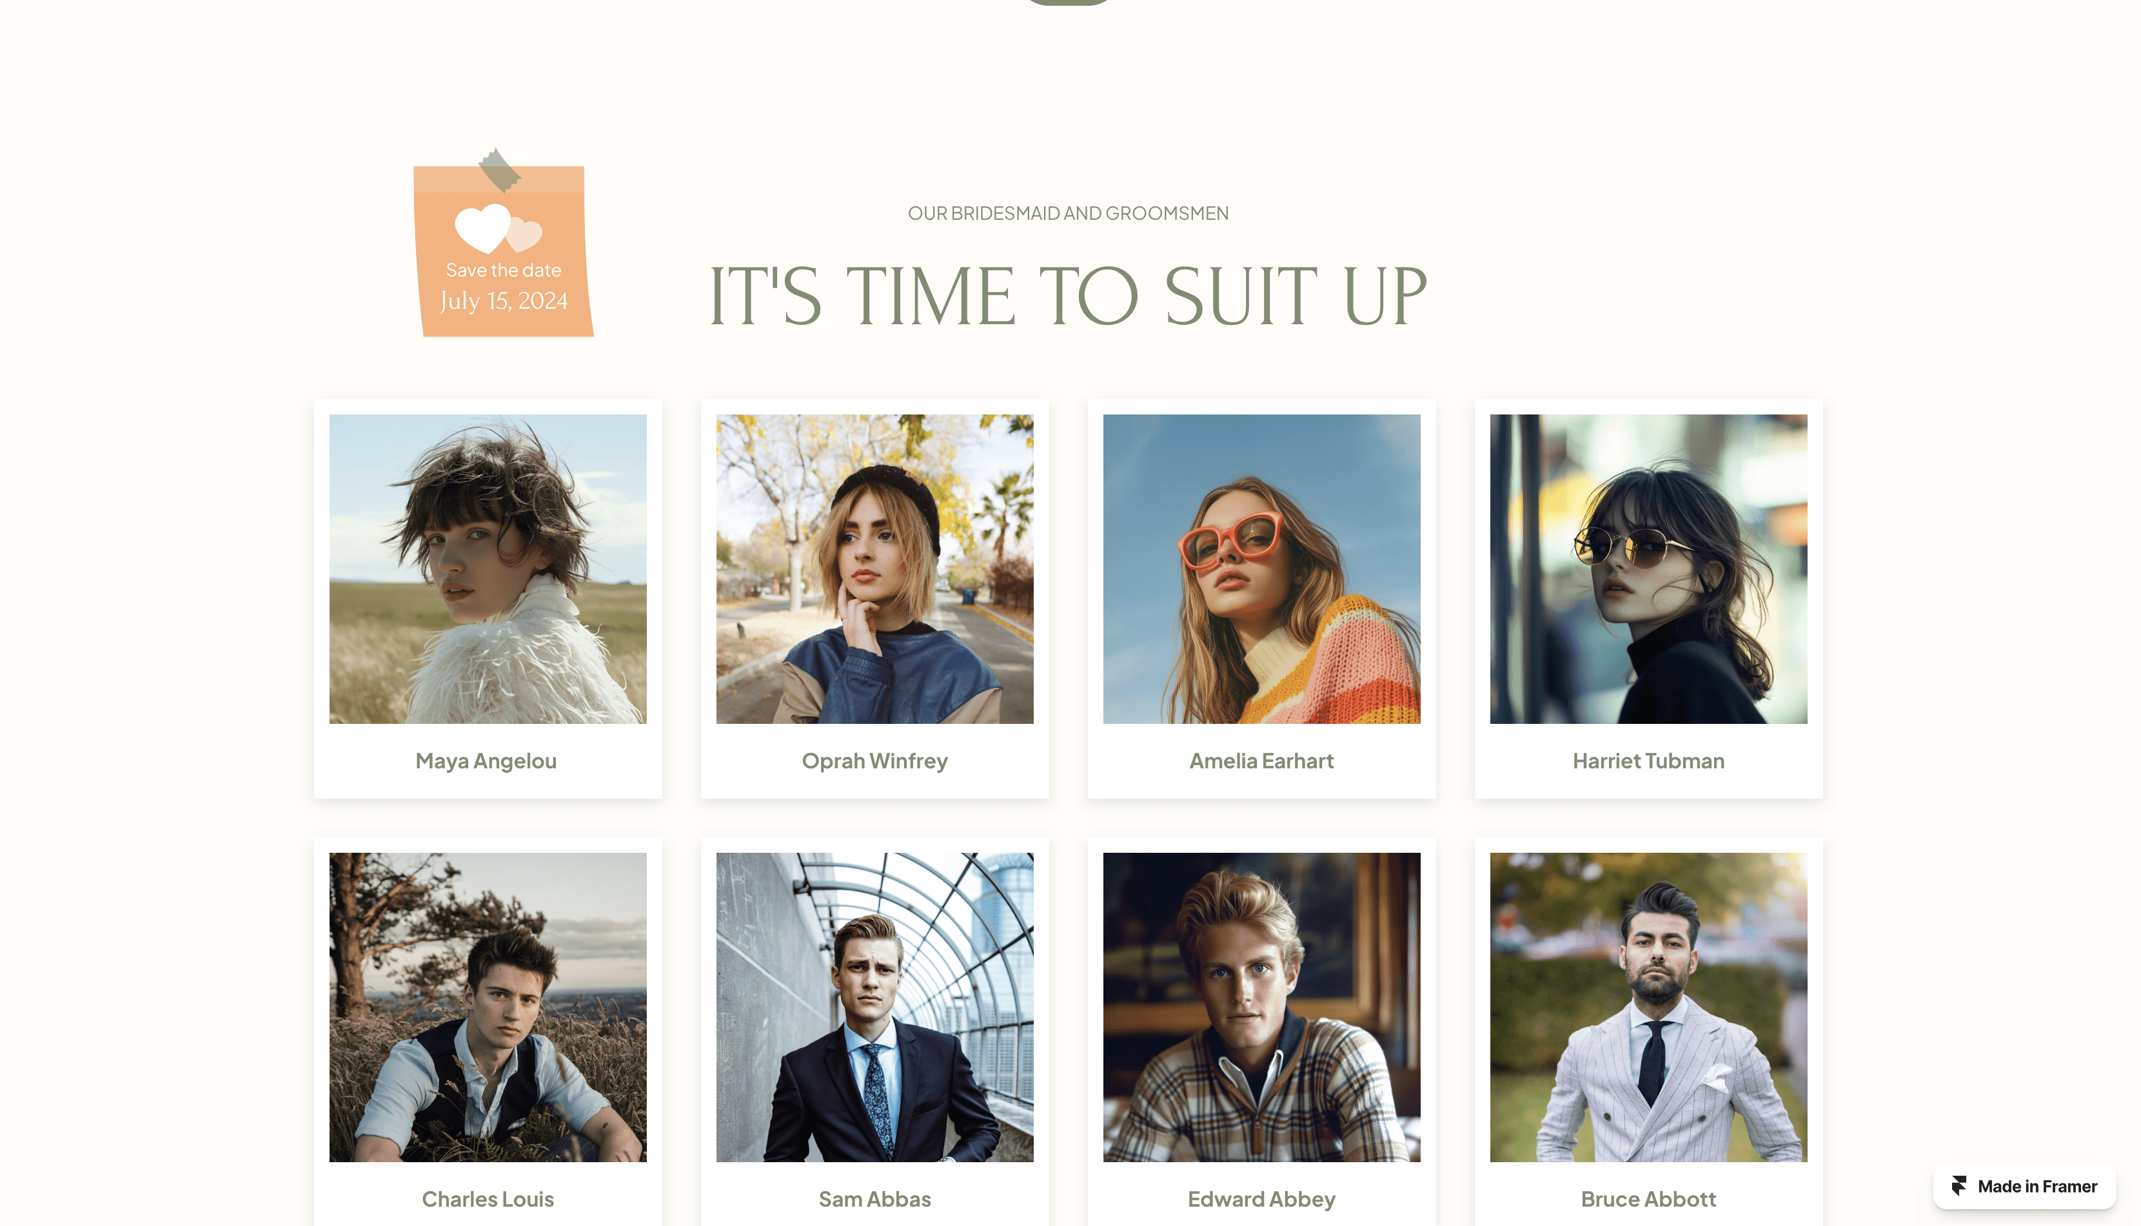Open Harriet Tubman's portrait photo

click(x=1648, y=569)
